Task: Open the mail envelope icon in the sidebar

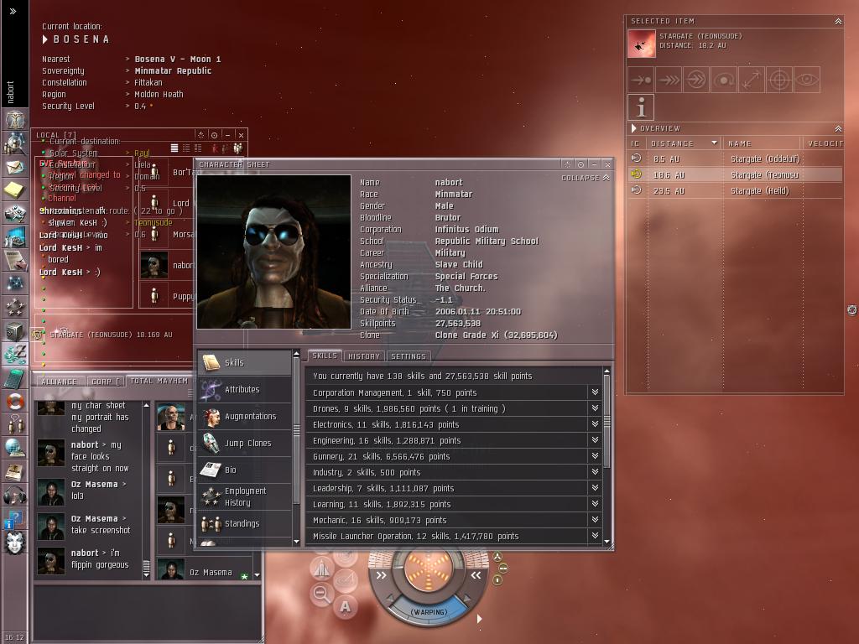Action: pos(15,167)
